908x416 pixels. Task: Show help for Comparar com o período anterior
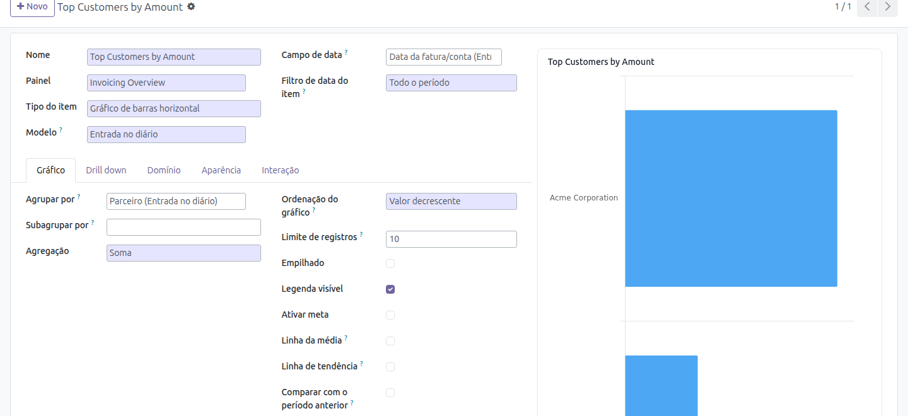click(352, 403)
